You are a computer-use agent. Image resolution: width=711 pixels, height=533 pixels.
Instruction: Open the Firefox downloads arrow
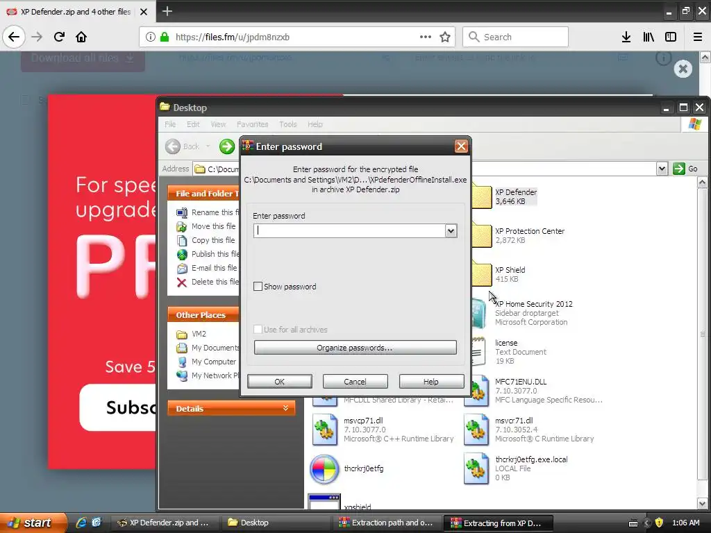point(626,37)
